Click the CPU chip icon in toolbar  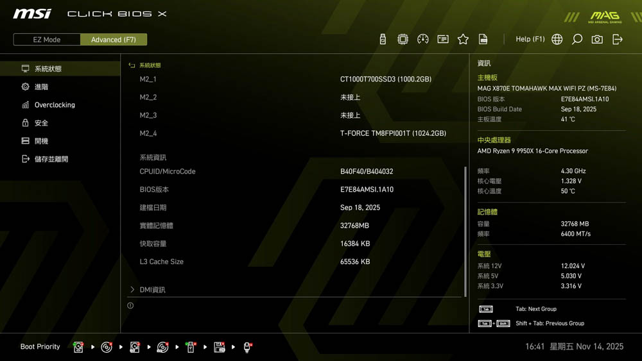coord(403,40)
